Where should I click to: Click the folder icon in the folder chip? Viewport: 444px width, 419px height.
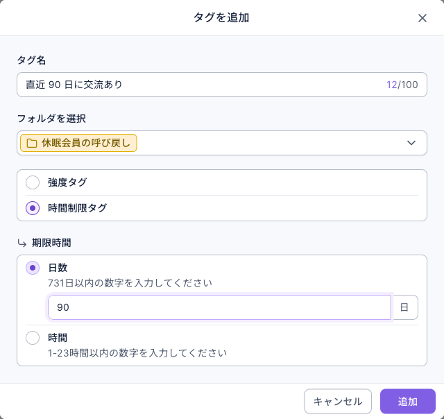(32, 143)
